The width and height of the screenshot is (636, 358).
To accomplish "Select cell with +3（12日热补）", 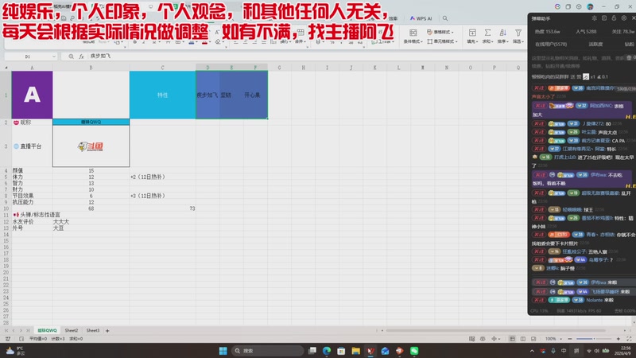I will 163,196.
